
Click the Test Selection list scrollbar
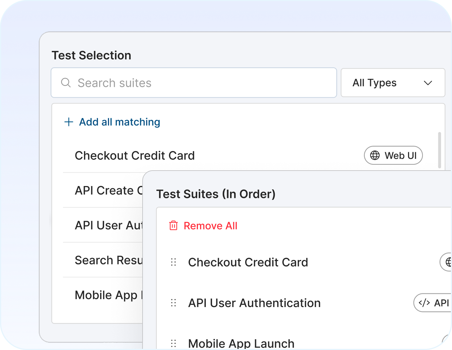pos(440,150)
